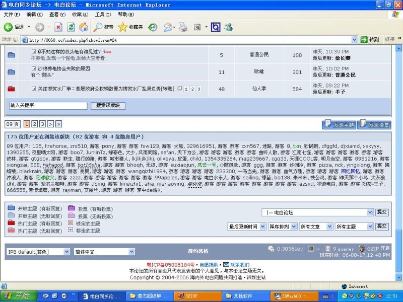Click the 后退 back arrow icon
This screenshot has width=403, height=302.
(x=7, y=28)
